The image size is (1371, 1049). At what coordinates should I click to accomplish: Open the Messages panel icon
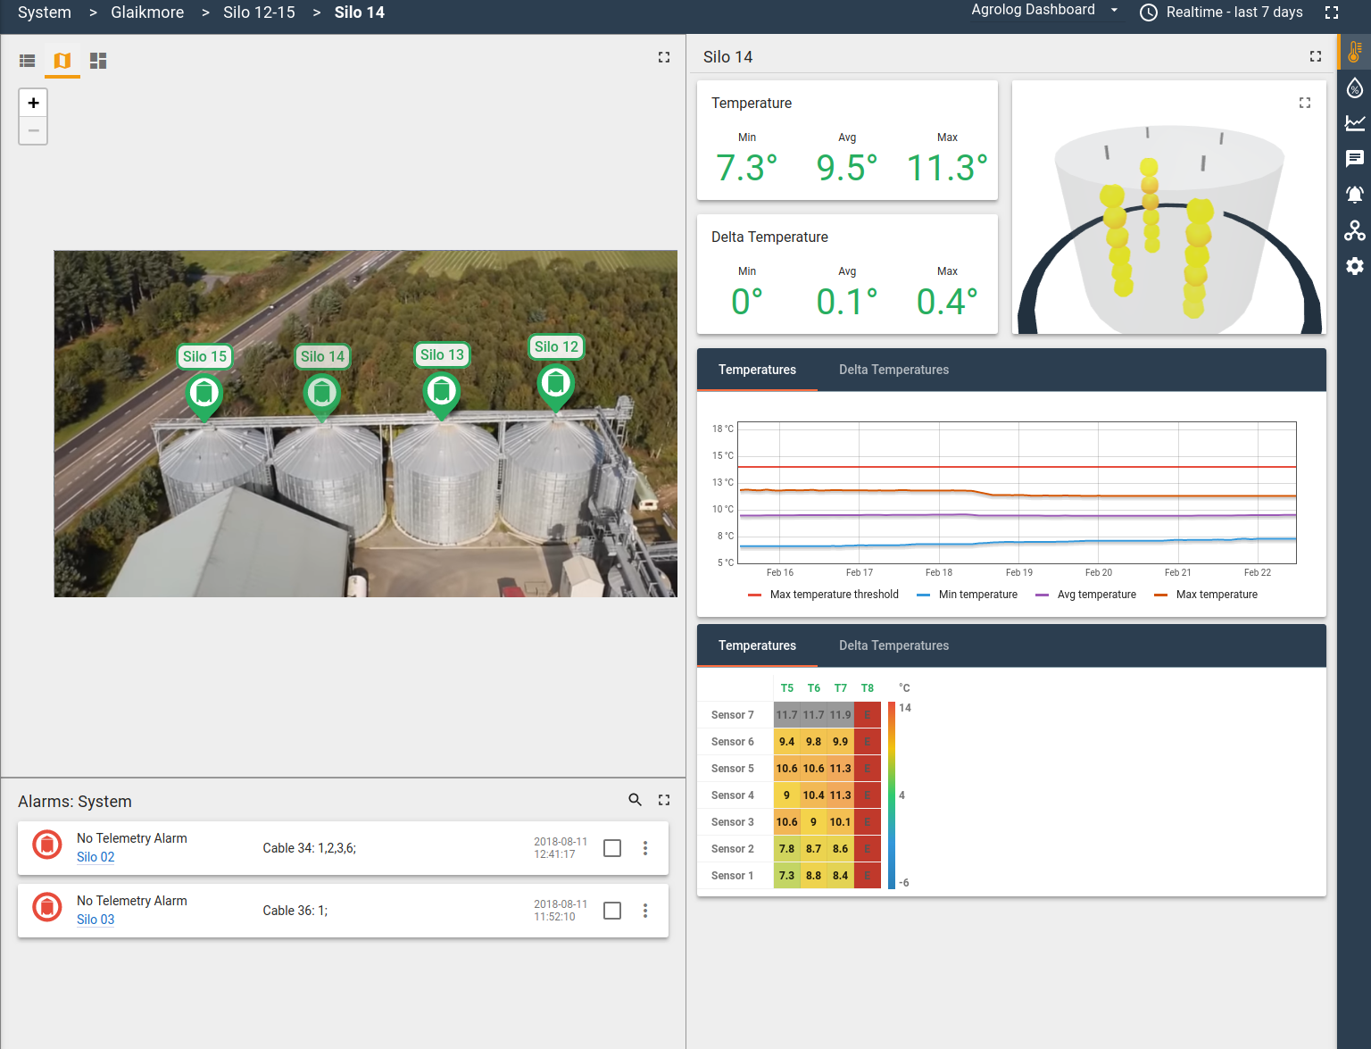click(x=1353, y=158)
